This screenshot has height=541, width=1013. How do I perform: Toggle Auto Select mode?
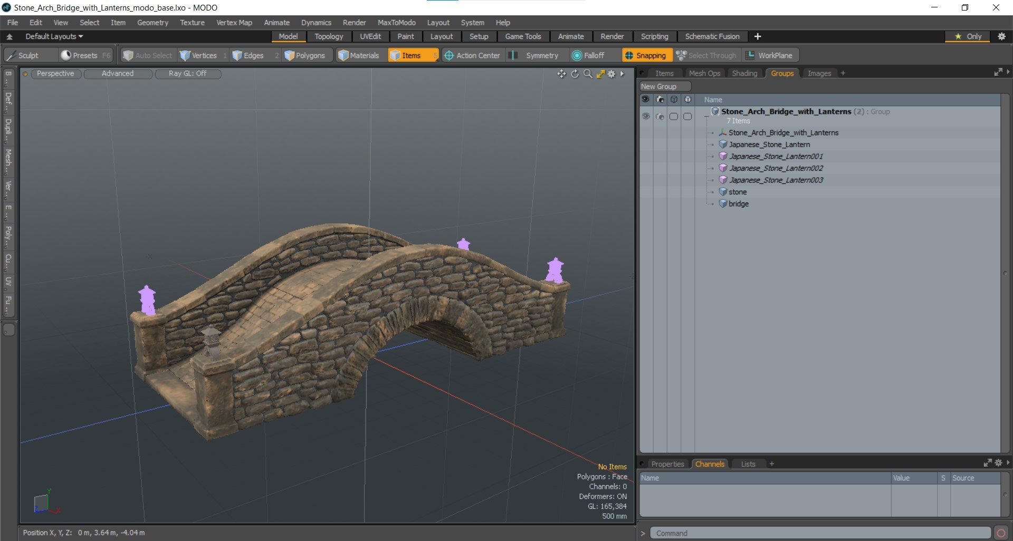click(148, 55)
